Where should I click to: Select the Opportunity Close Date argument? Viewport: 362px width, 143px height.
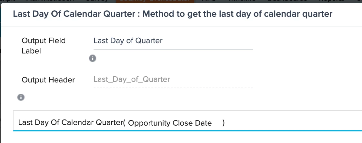coord(170,123)
